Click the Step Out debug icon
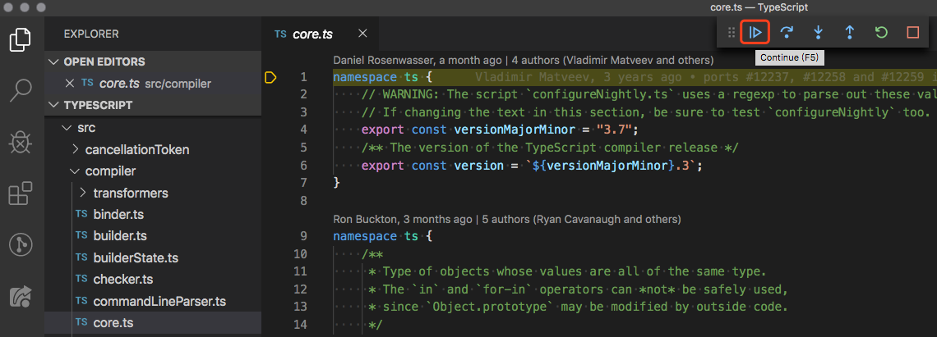This screenshot has height=337, width=937. click(x=849, y=33)
